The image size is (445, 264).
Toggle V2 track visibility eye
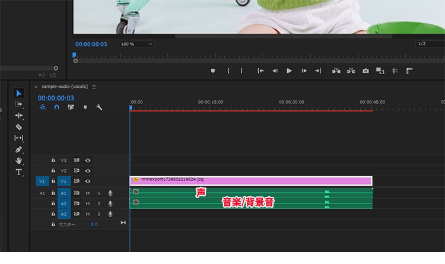[x=88, y=171]
